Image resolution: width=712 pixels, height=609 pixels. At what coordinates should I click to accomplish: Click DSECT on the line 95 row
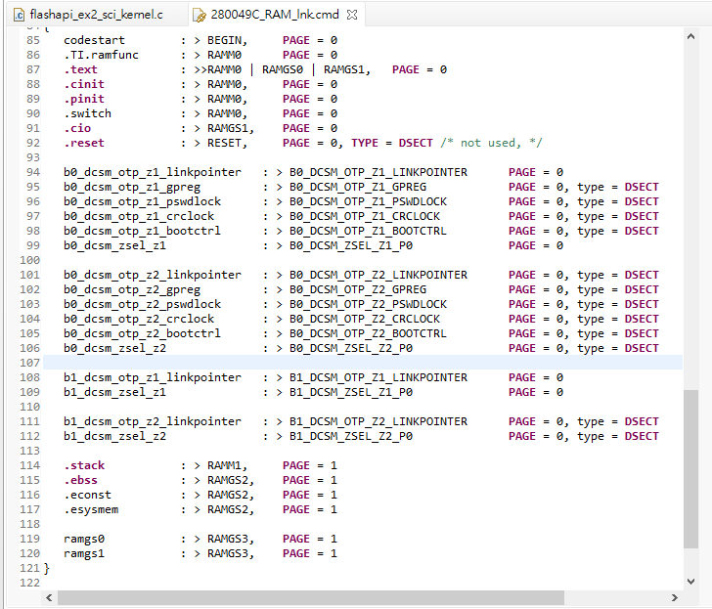pyautogui.click(x=642, y=187)
